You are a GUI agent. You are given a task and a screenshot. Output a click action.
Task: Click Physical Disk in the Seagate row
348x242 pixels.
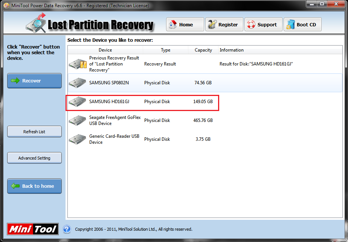coord(157,120)
